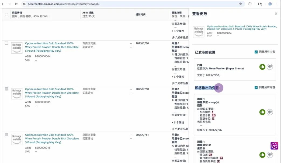Reject the 口味 change with thumbs down
Screen dimensions: 281x163
(x=270, y=67)
